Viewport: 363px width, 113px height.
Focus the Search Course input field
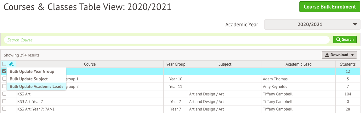point(167,40)
